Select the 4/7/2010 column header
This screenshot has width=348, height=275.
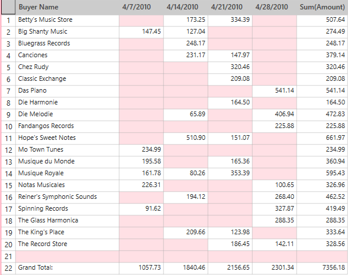coord(141,7)
